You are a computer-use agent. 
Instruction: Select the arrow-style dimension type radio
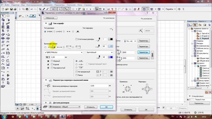coord(64,32)
